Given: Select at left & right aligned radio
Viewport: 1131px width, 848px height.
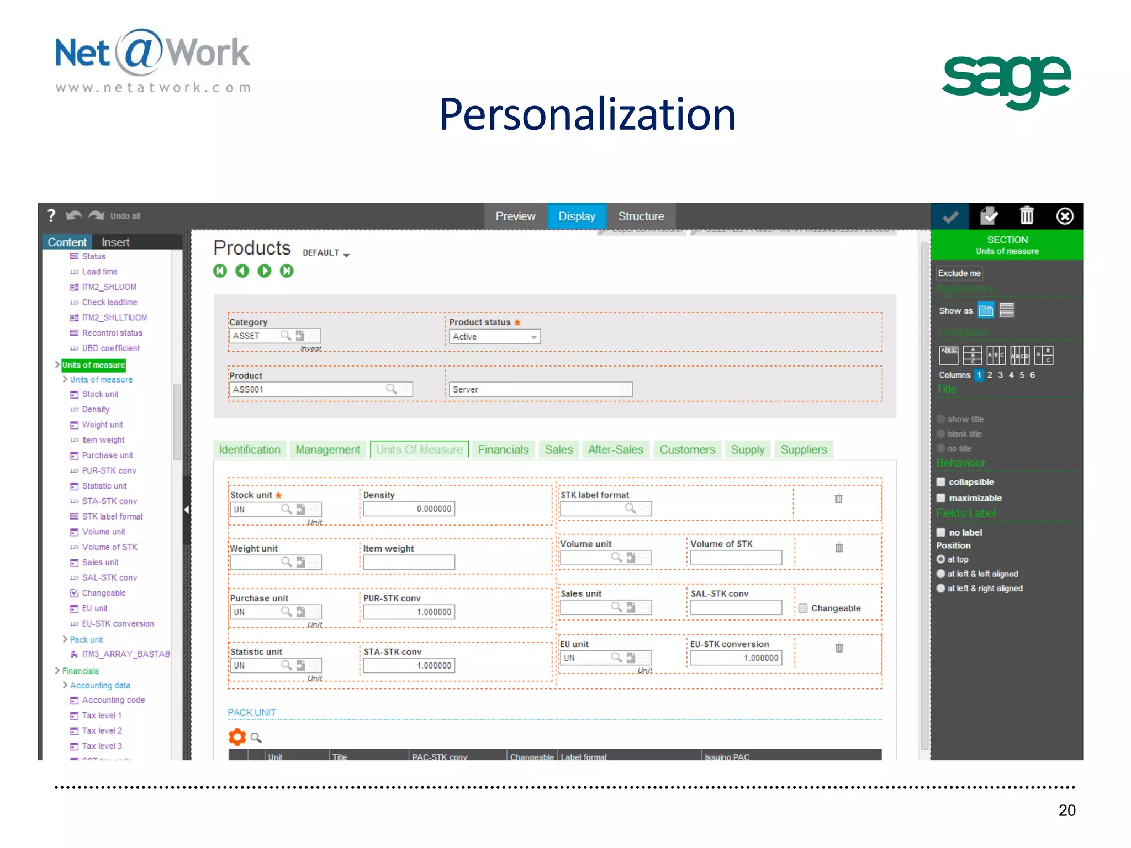Looking at the screenshot, I should [940, 589].
